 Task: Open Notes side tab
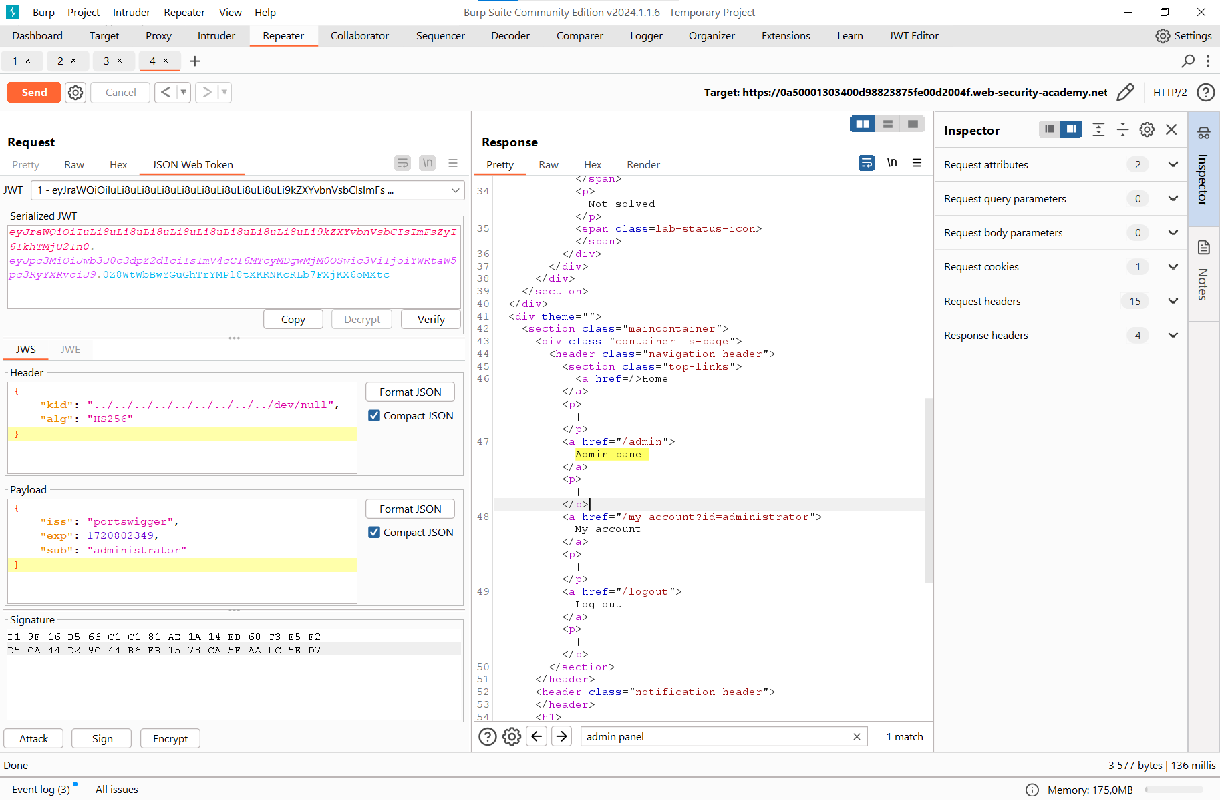pos(1204,274)
